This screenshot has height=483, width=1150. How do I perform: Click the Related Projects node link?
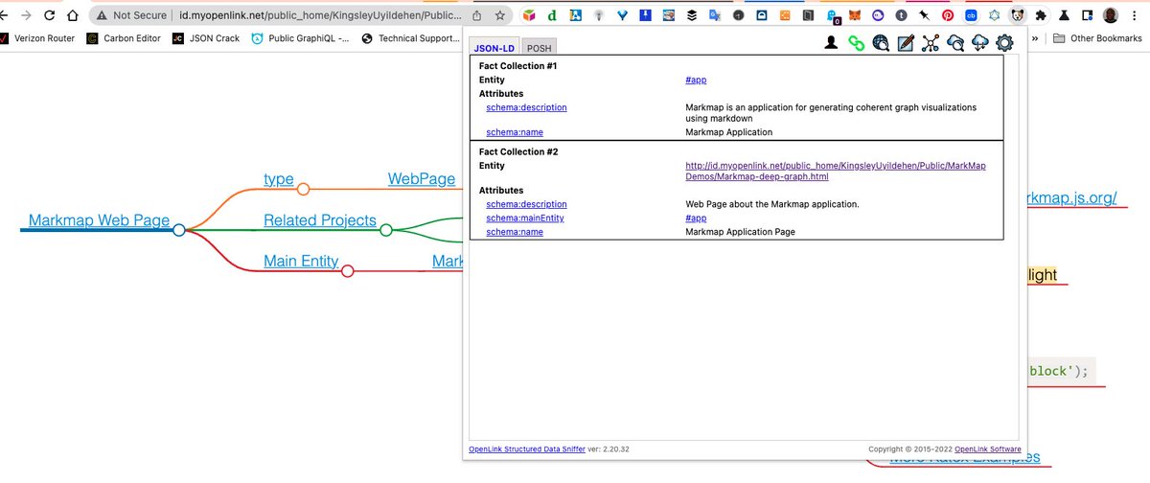[x=320, y=220]
